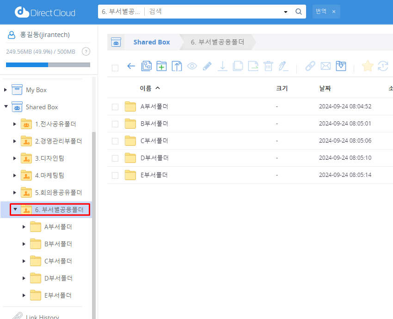Click the storage usage help icon
The image size is (393, 319).
pyautogui.click(x=86, y=51)
